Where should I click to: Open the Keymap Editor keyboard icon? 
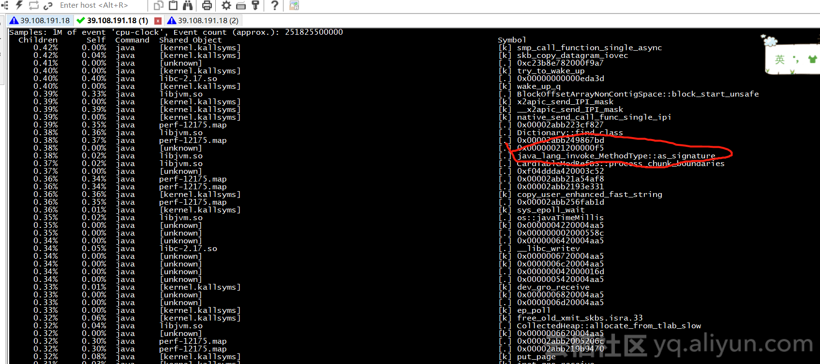[x=240, y=6]
